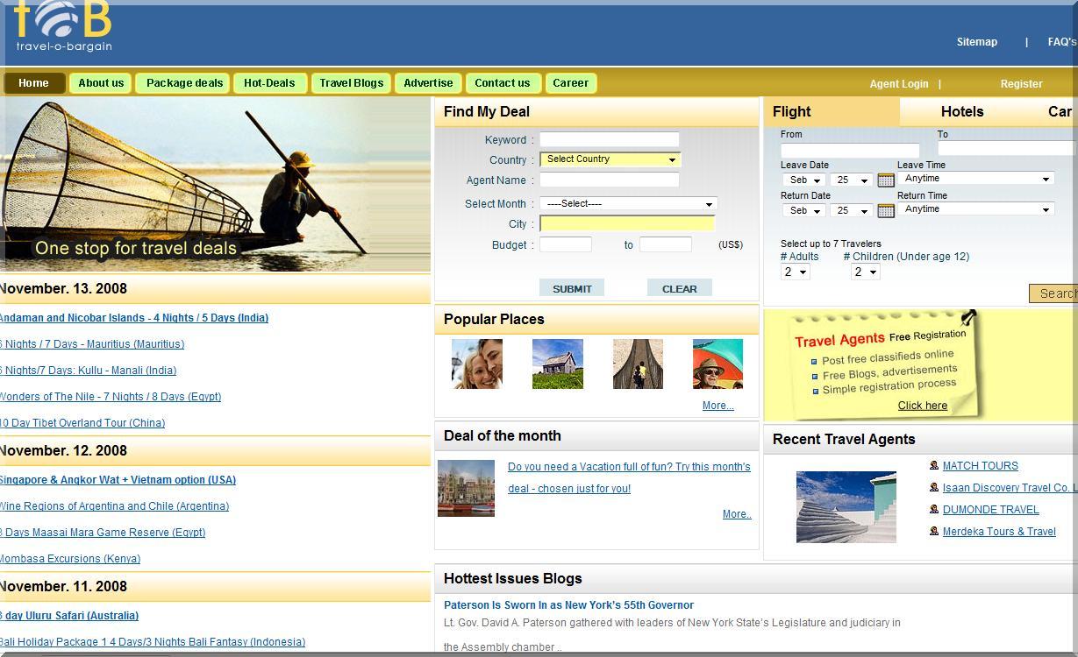The image size is (1078, 657).
Task: Open the Leave Date calendar icon
Action: [886, 180]
